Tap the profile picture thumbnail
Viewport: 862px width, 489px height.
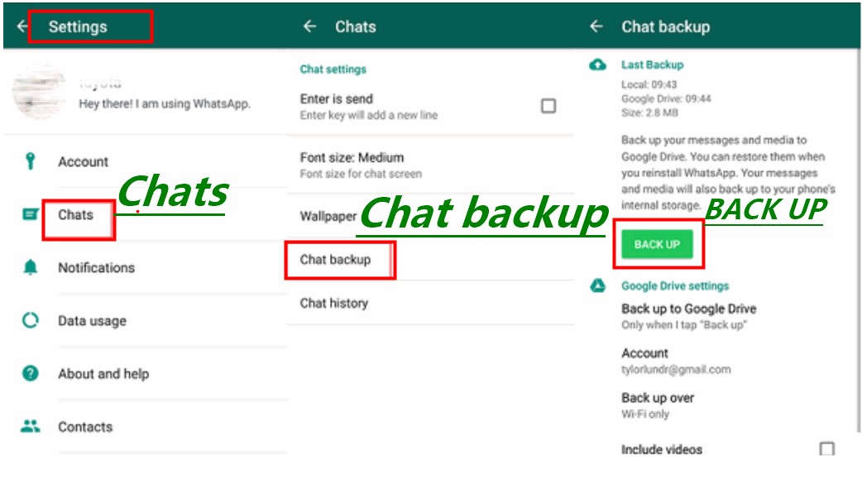pos(39,93)
